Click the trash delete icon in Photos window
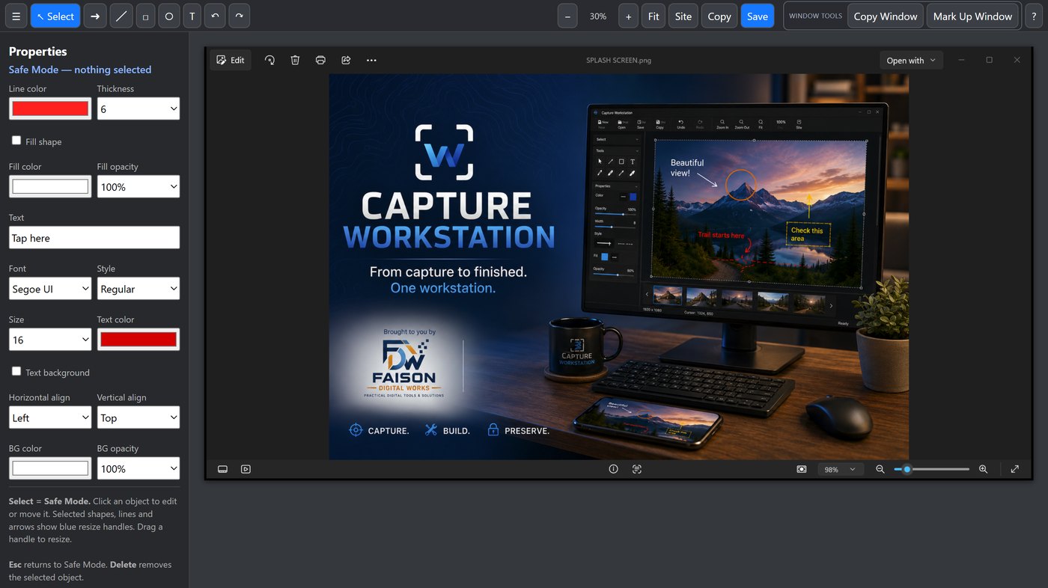This screenshot has width=1048, height=588. [295, 60]
